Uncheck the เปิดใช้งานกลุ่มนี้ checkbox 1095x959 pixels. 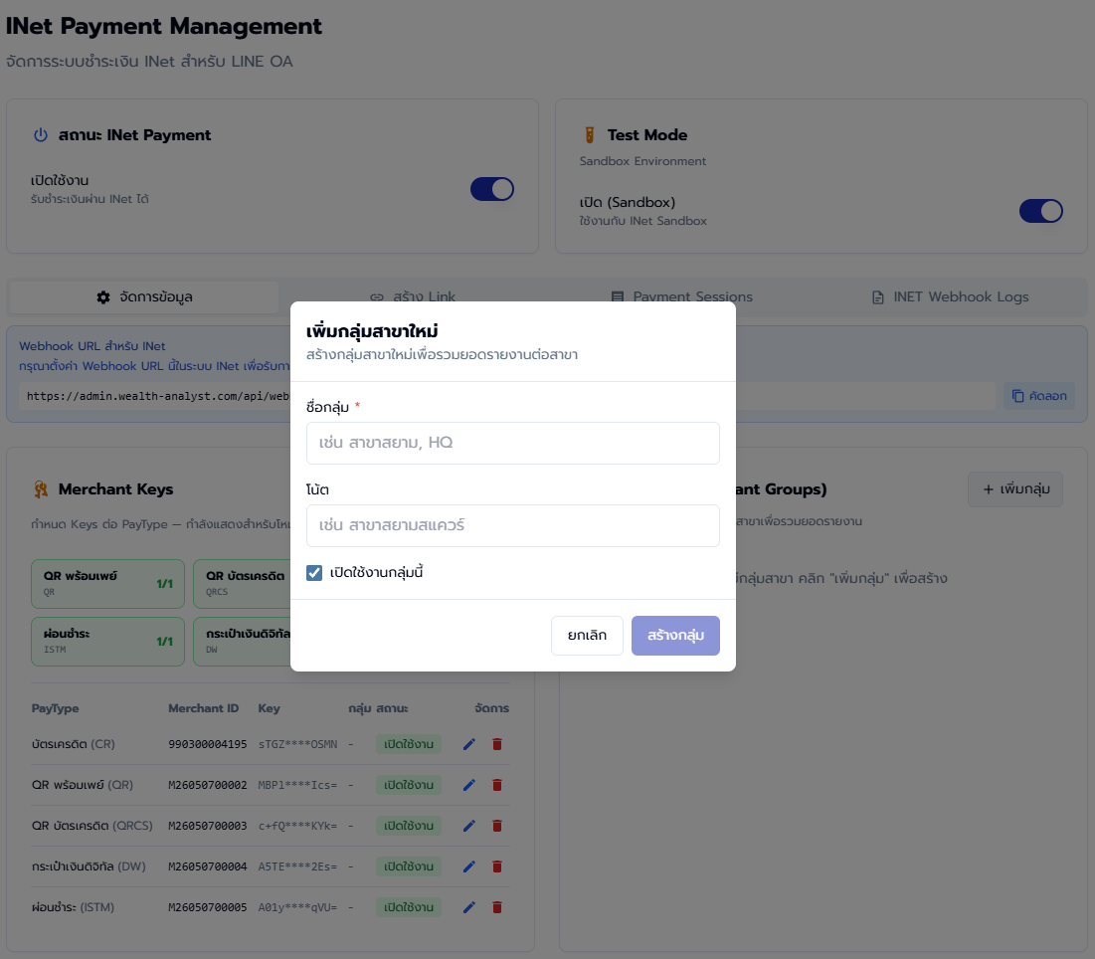[x=314, y=573]
